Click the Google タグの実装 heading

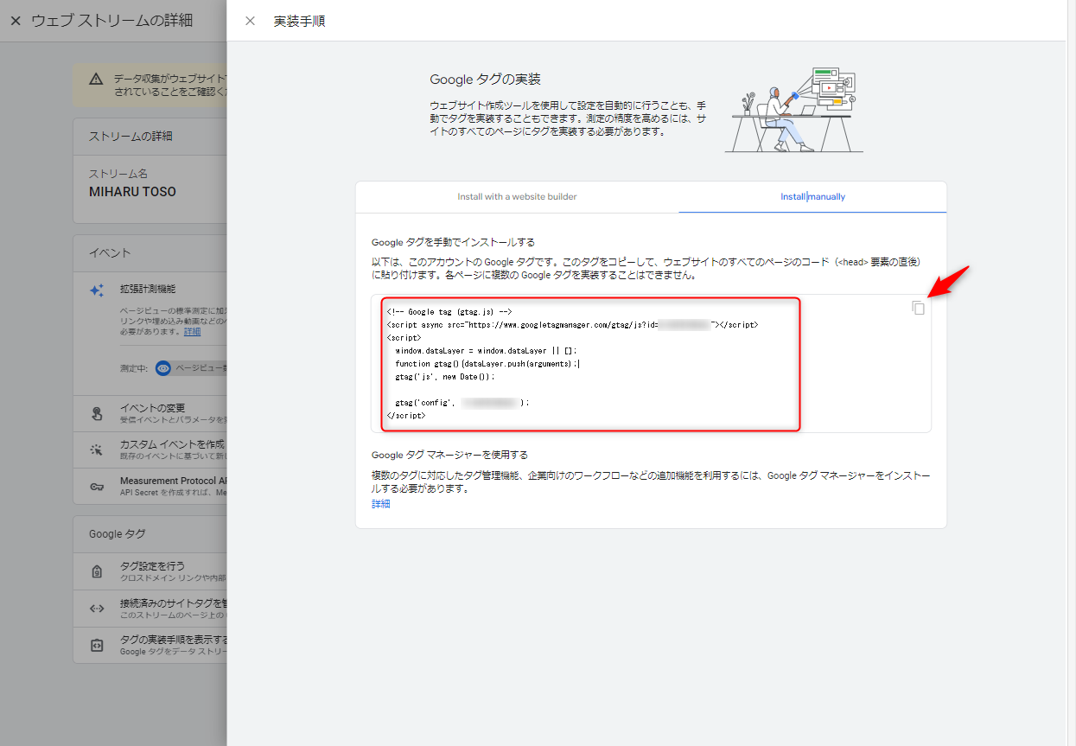click(485, 80)
